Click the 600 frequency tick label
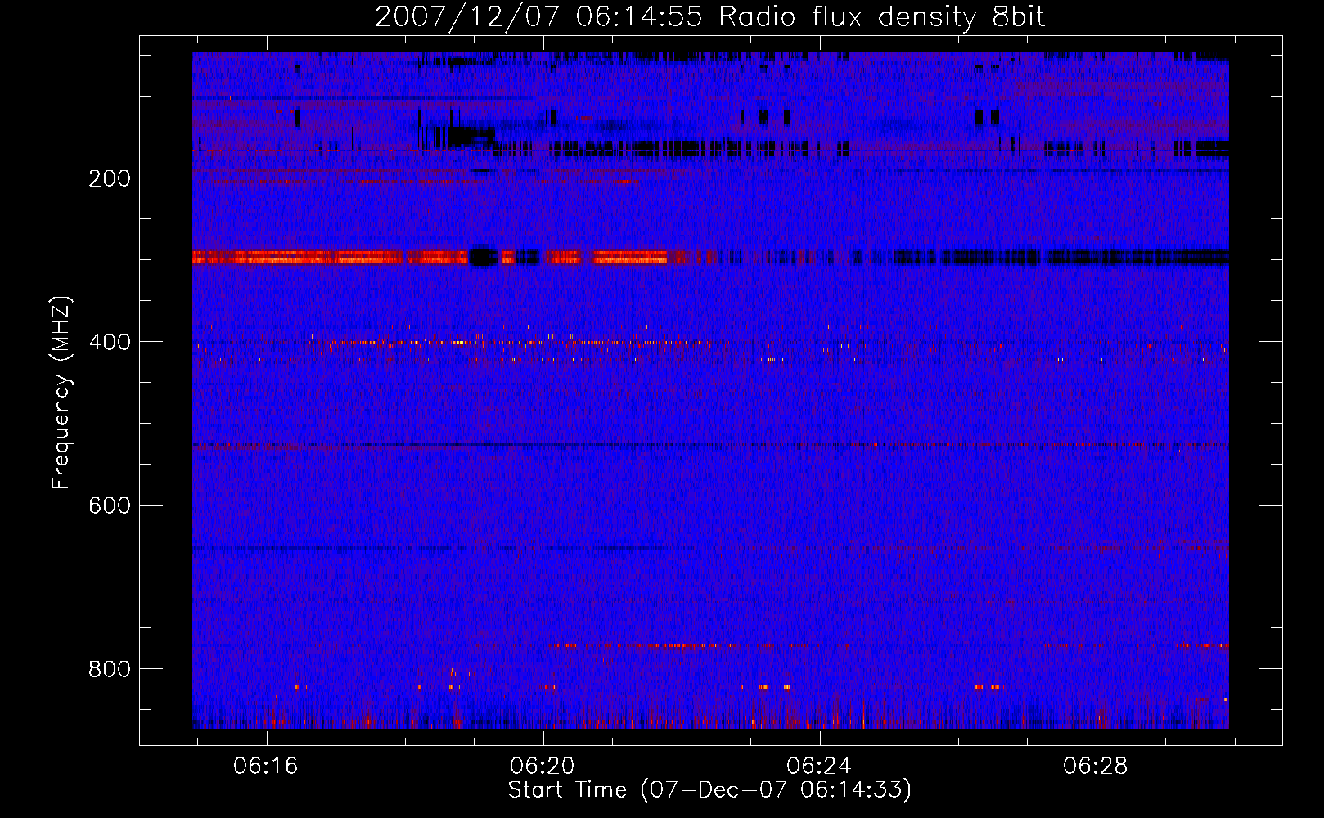Image resolution: width=1324 pixels, height=818 pixels. [x=110, y=506]
